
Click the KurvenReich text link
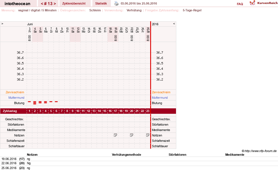point(267,3)
